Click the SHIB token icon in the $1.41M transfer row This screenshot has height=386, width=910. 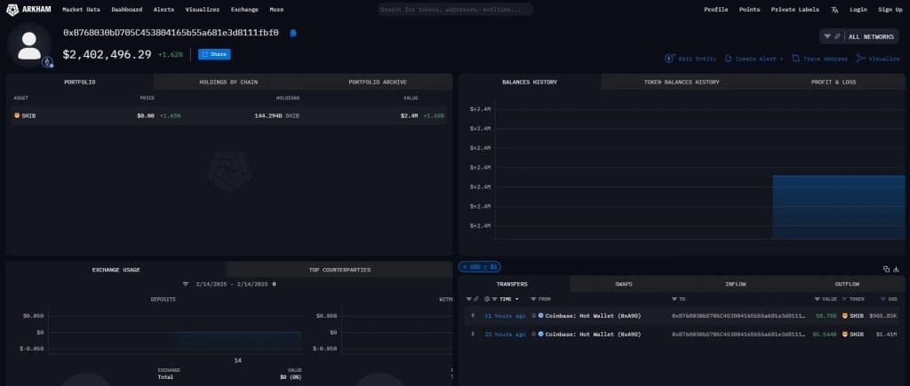click(x=845, y=335)
